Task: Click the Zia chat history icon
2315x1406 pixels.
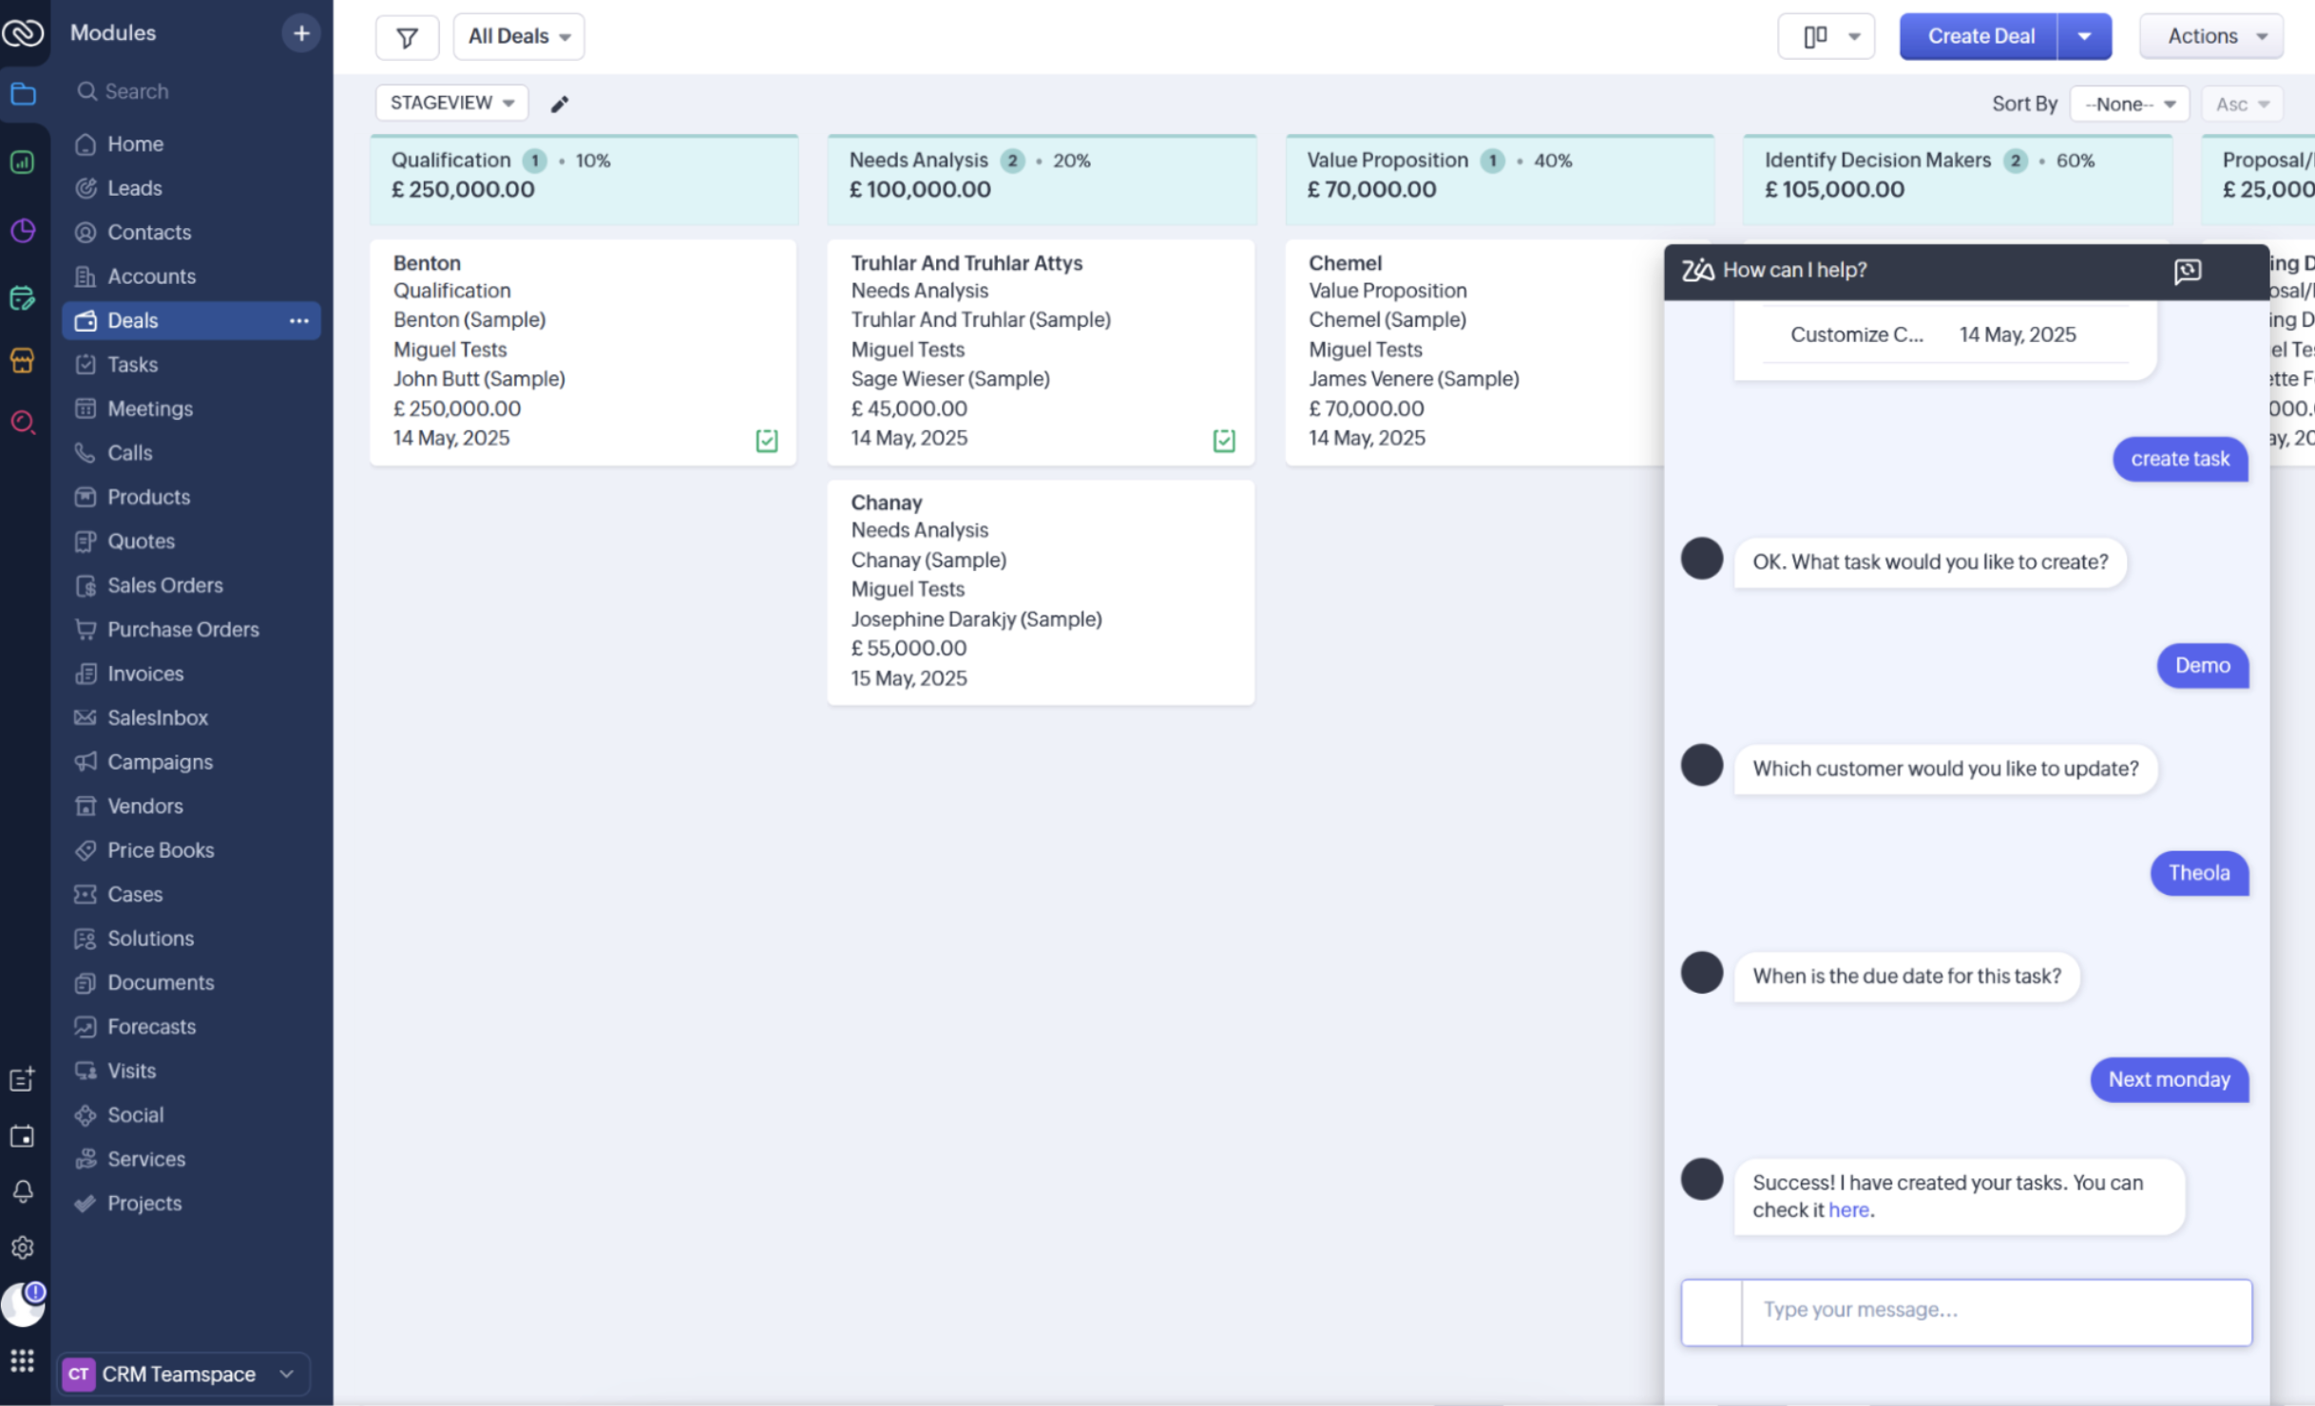Action: coord(2188,271)
